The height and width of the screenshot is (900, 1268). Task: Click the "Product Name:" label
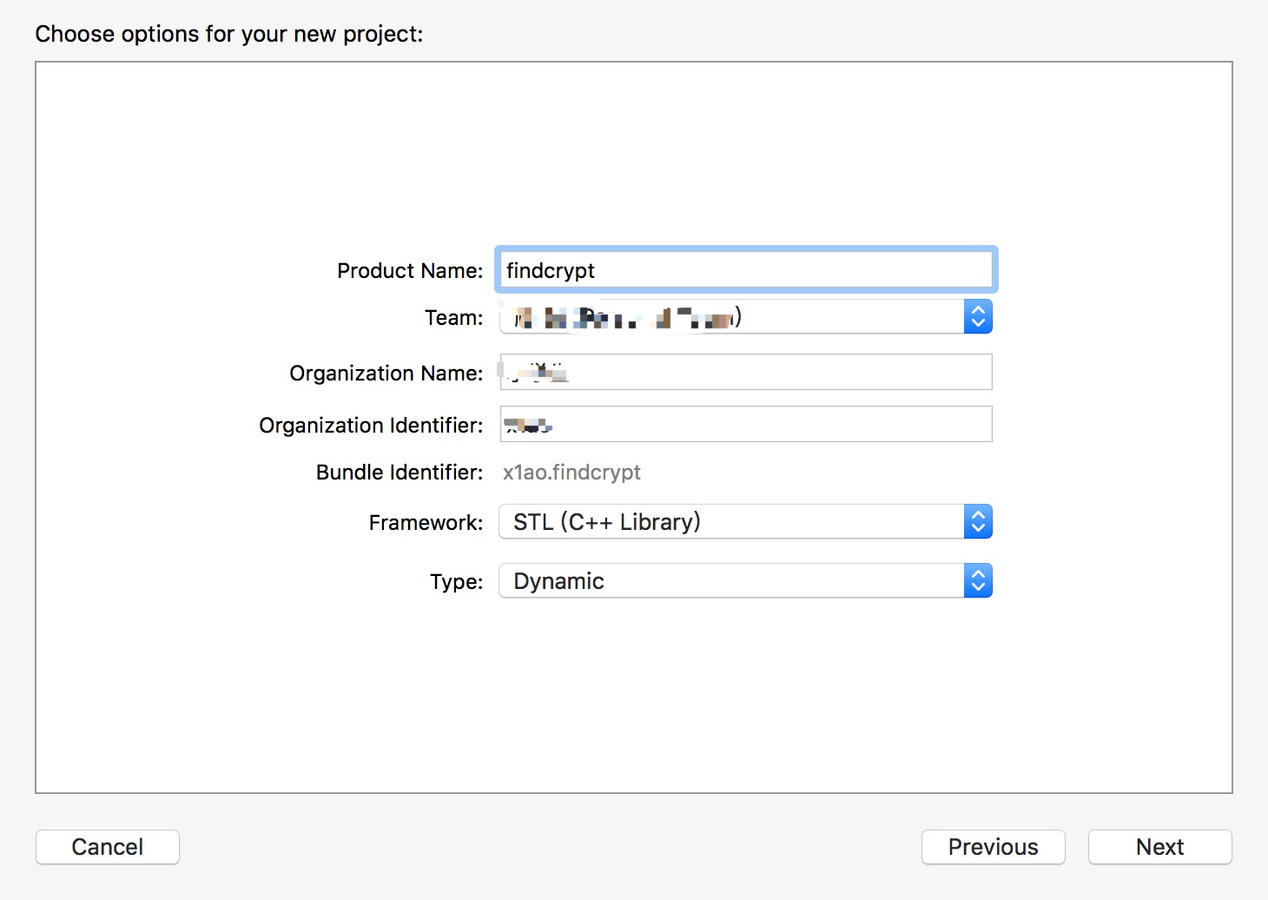pyautogui.click(x=410, y=271)
